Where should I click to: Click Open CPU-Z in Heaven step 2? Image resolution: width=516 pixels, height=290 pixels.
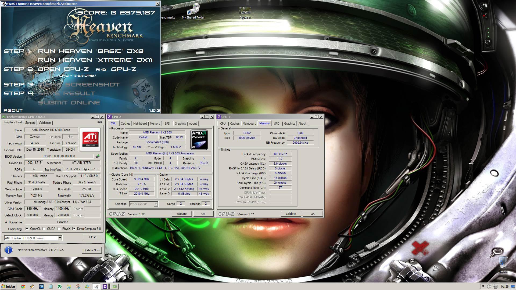click(x=63, y=69)
